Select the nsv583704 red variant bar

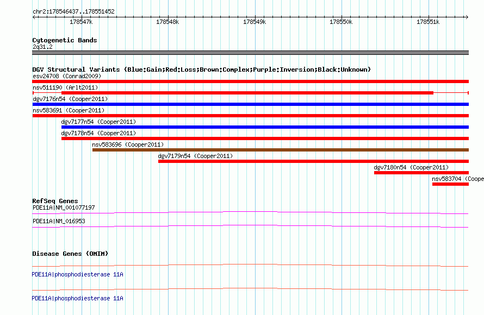point(450,184)
